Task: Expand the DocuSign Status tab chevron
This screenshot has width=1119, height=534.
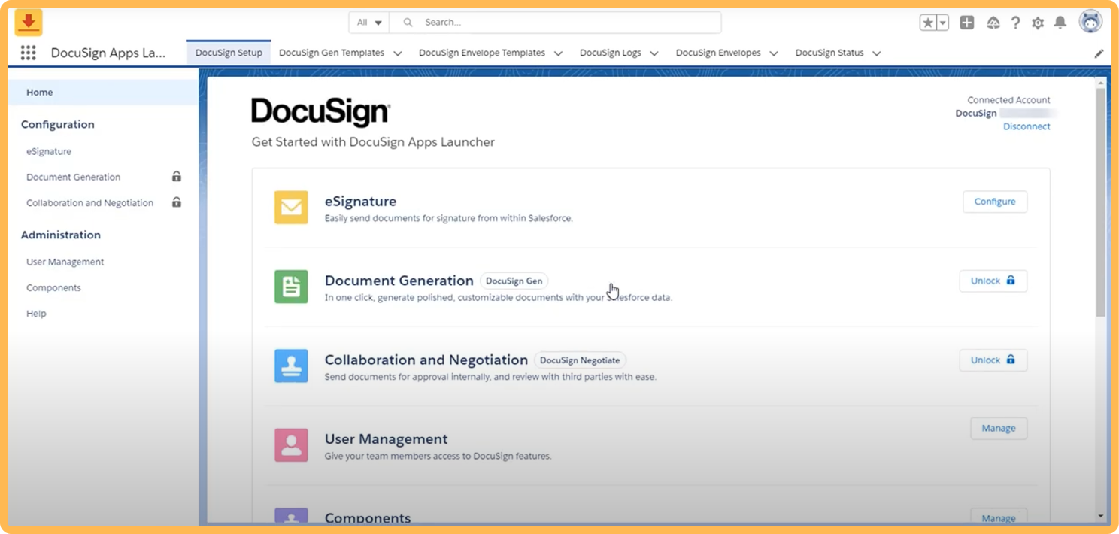Action: pos(877,53)
